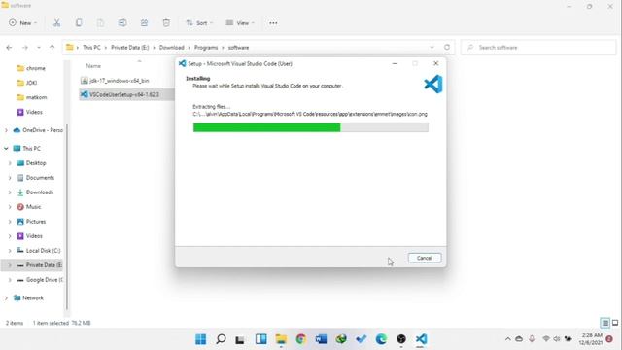
Task: Open the New item menu in File Explorer
Action: click(22, 23)
